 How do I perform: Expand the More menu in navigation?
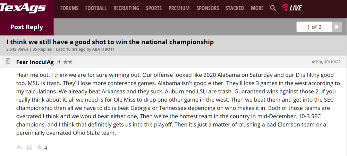(x=257, y=8)
